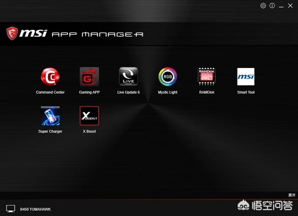Image resolution: width=298 pixels, height=216 pixels.
Task: Click the MSI dragon shield logo
Action: pos(12,34)
